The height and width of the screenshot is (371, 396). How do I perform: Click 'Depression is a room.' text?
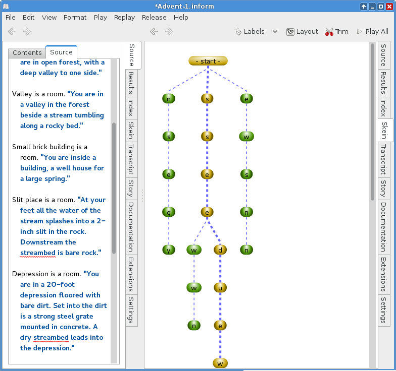46,274
